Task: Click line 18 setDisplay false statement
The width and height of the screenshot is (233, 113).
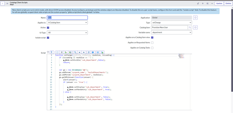Action: pyautogui.click(x=89, y=97)
